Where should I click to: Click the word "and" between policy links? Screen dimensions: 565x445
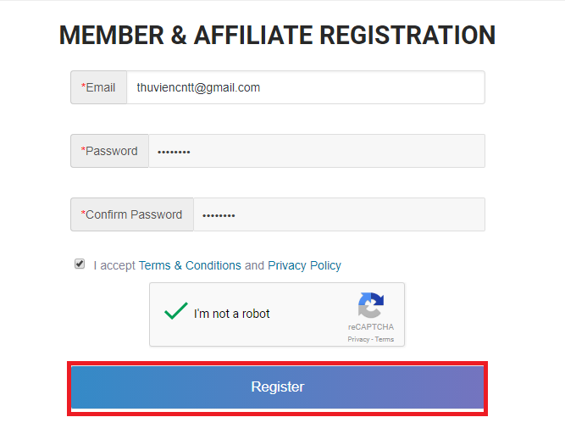(254, 265)
